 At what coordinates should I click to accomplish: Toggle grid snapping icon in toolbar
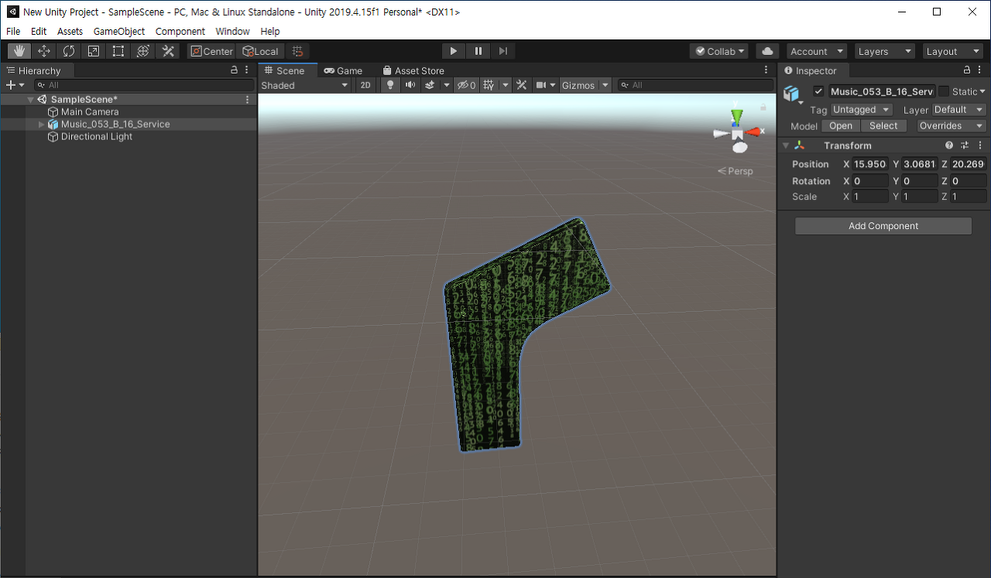click(x=297, y=51)
